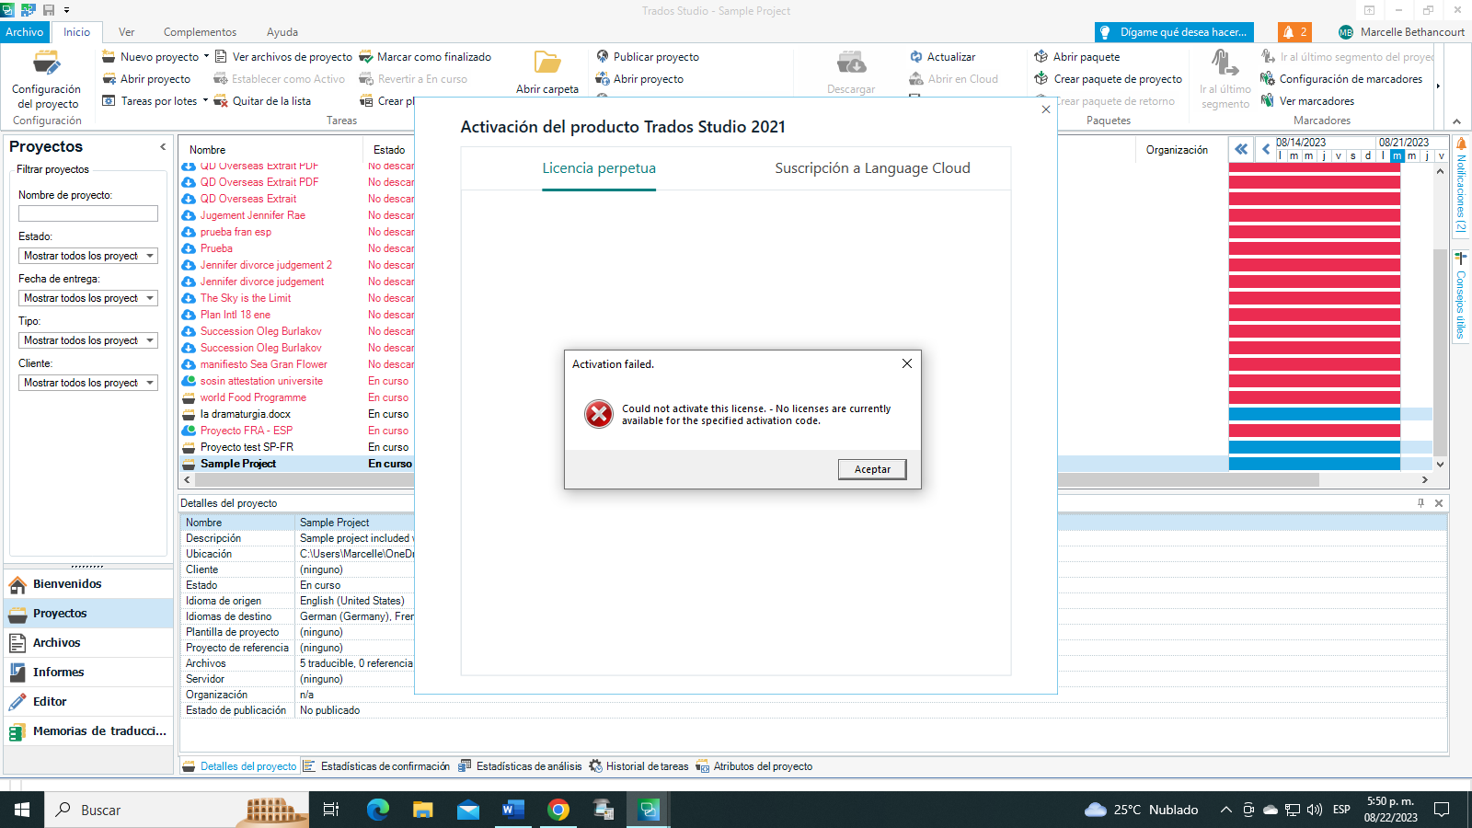Select Suscripción a Language Cloud tab
Screen dimensions: 1472x828
[872, 168]
